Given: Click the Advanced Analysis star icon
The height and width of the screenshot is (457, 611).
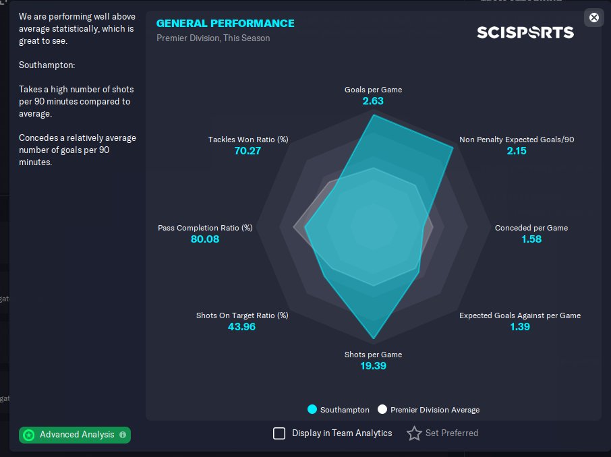Looking at the screenshot, I should click(28, 435).
